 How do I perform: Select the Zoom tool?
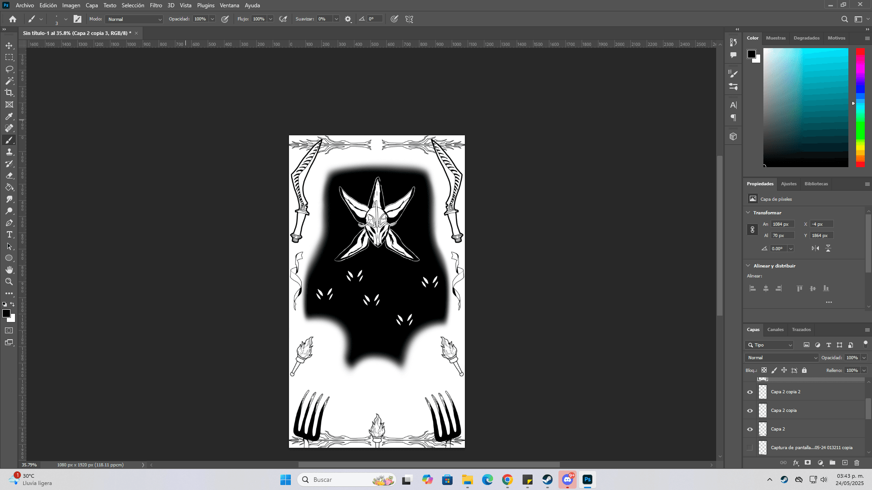coord(9,282)
